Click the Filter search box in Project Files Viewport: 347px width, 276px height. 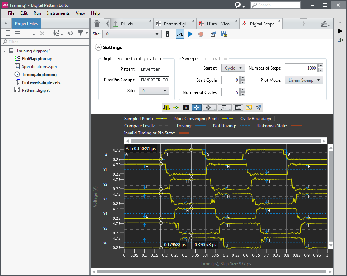pyautogui.click(x=45, y=42)
